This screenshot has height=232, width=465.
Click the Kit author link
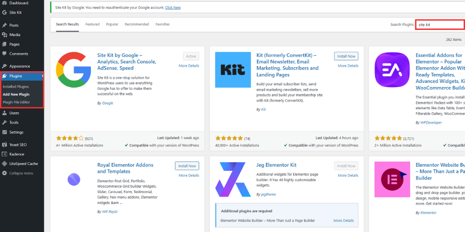263,110
